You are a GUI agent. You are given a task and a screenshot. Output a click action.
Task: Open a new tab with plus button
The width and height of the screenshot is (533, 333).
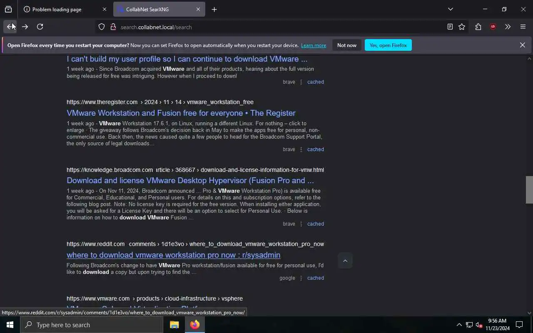click(214, 9)
